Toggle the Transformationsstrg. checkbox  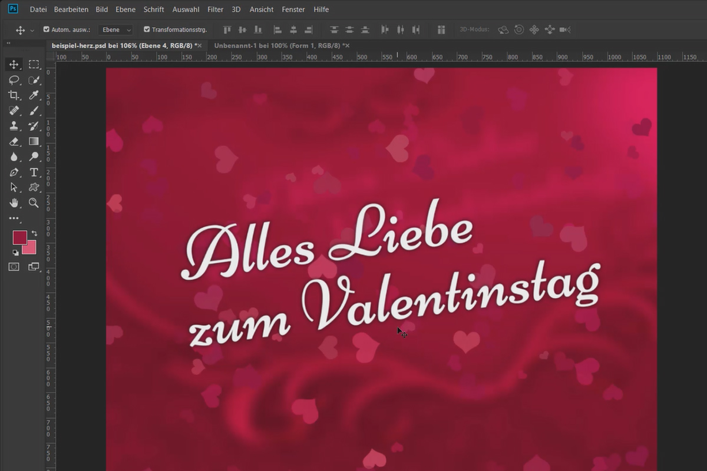click(147, 29)
